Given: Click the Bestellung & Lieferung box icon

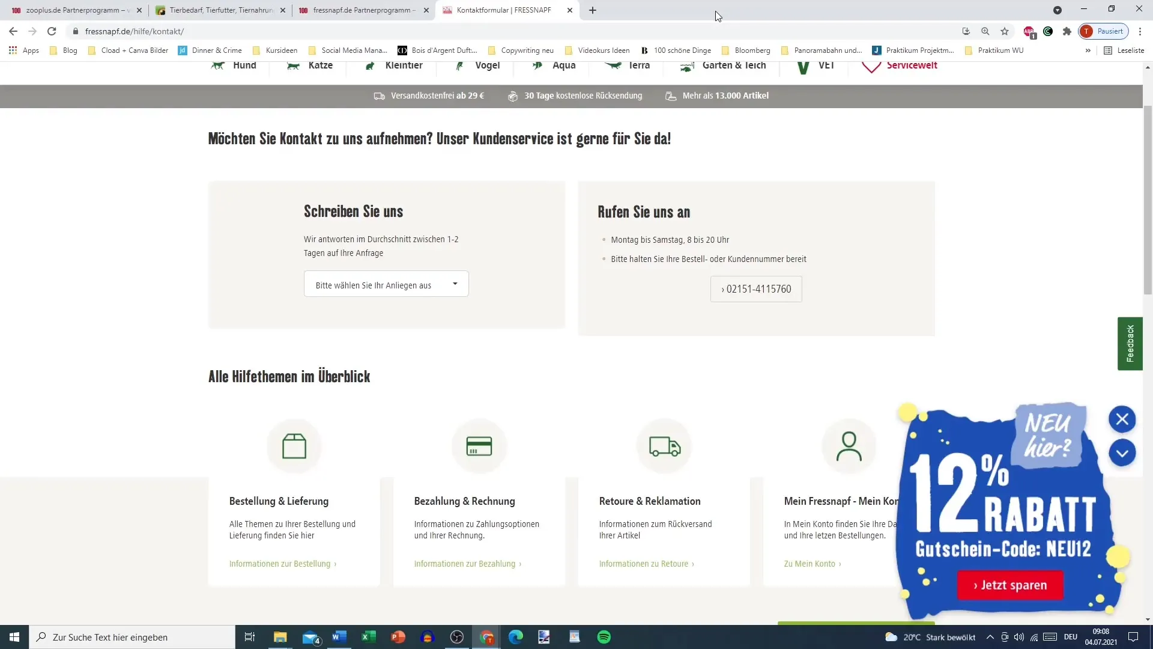Looking at the screenshot, I should click(x=294, y=446).
